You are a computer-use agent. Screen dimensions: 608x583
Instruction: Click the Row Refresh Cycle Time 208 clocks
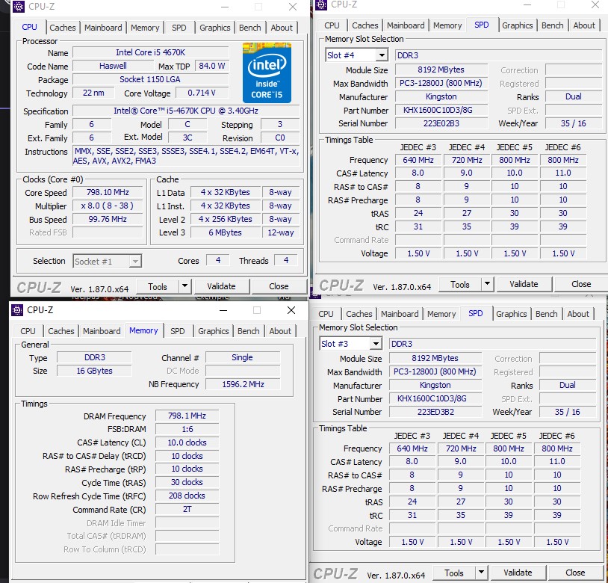tap(187, 496)
